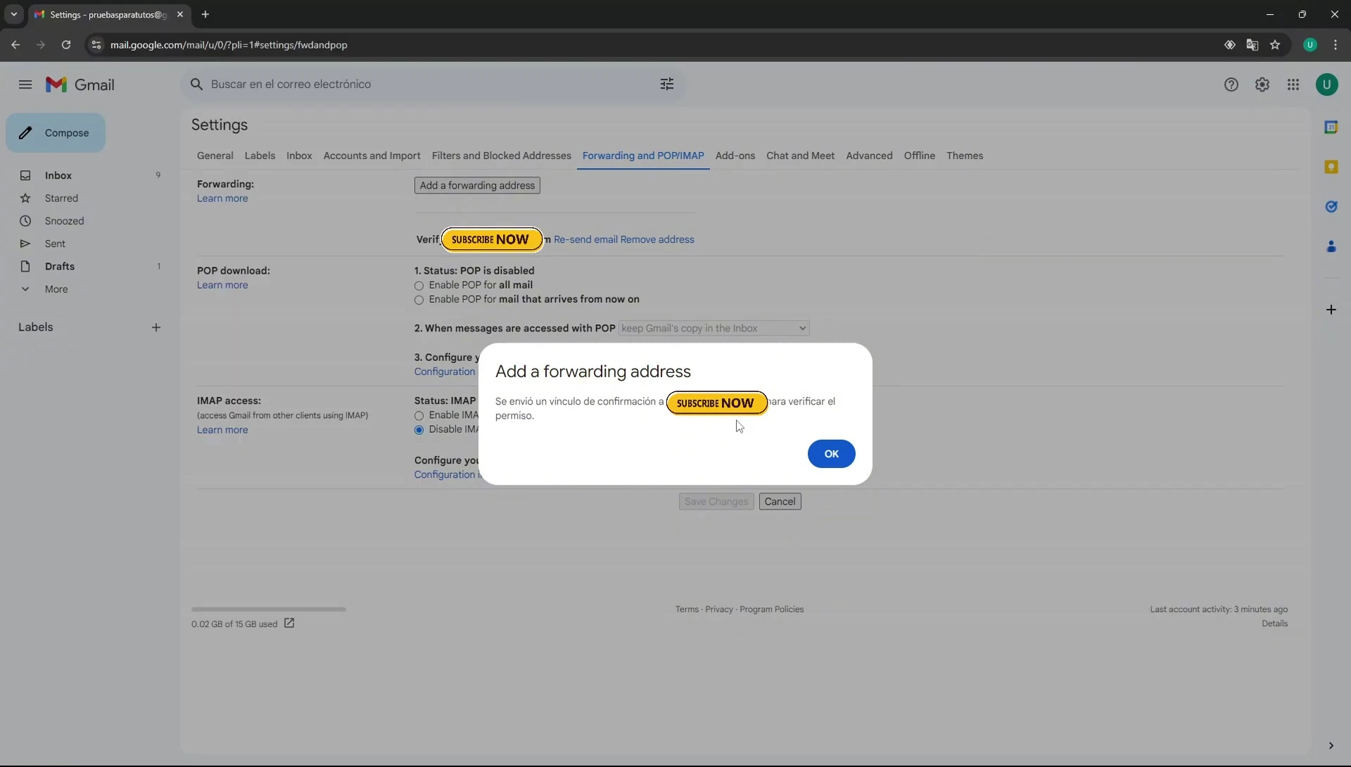Open browser profile icon in toolbar
Image resolution: width=1351 pixels, height=767 pixels.
tap(1310, 45)
